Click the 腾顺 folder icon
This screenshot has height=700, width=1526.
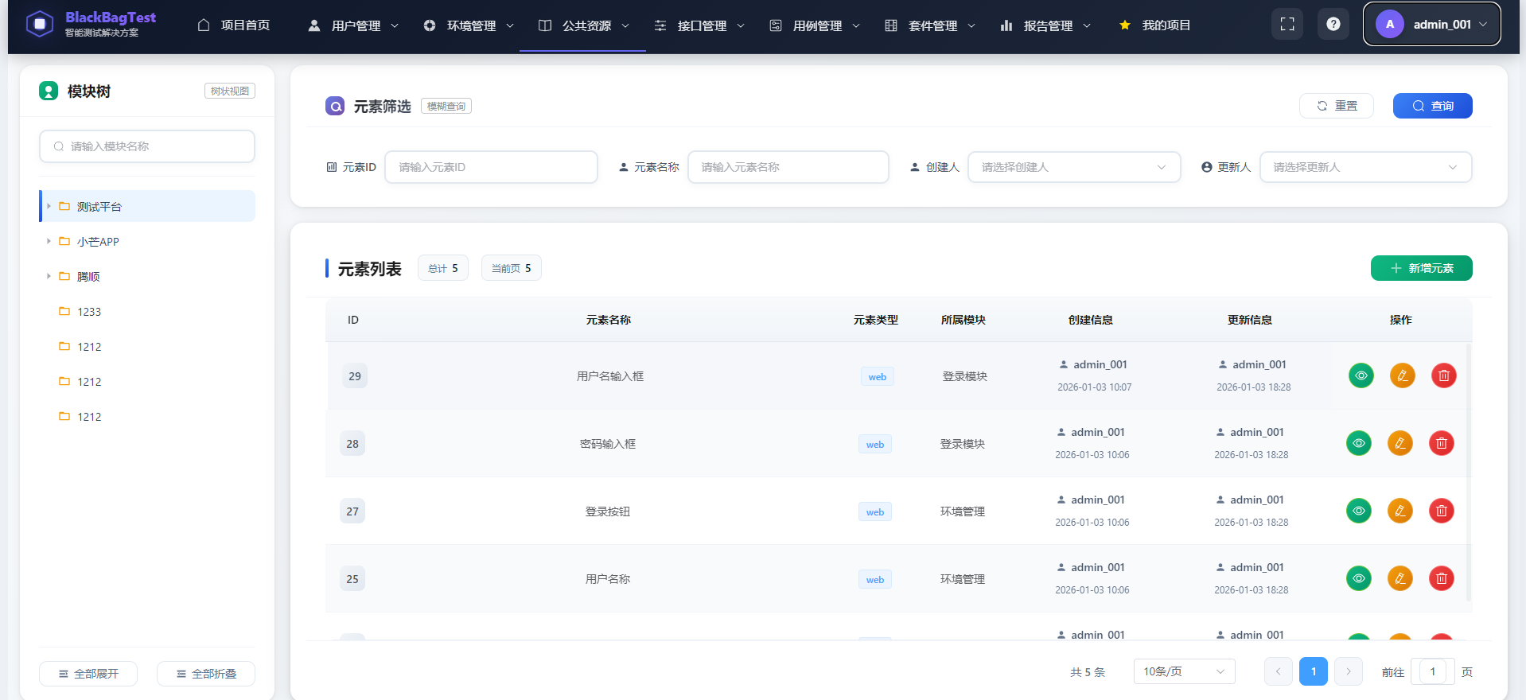tap(64, 276)
